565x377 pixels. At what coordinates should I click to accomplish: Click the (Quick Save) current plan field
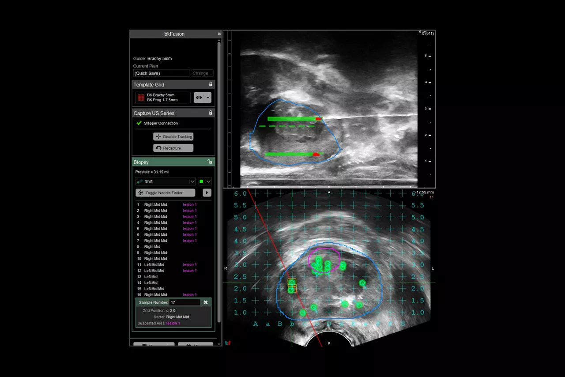click(x=161, y=73)
